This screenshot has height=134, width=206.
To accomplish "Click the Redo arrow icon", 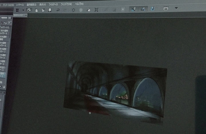I will [x=65, y=10].
